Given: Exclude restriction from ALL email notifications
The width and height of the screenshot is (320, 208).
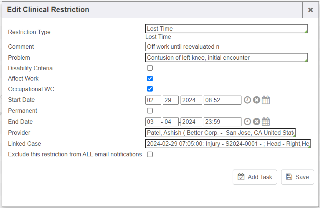Looking at the screenshot, I should (x=150, y=155).
